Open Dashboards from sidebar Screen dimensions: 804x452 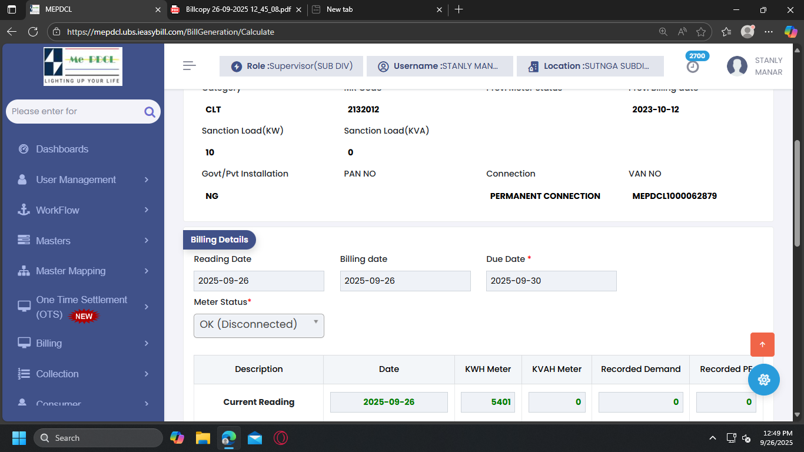pos(62,149)
